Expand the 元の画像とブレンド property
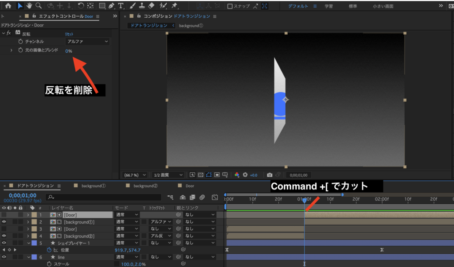Viewport: 454px width, 267px height. click(12, 50)
